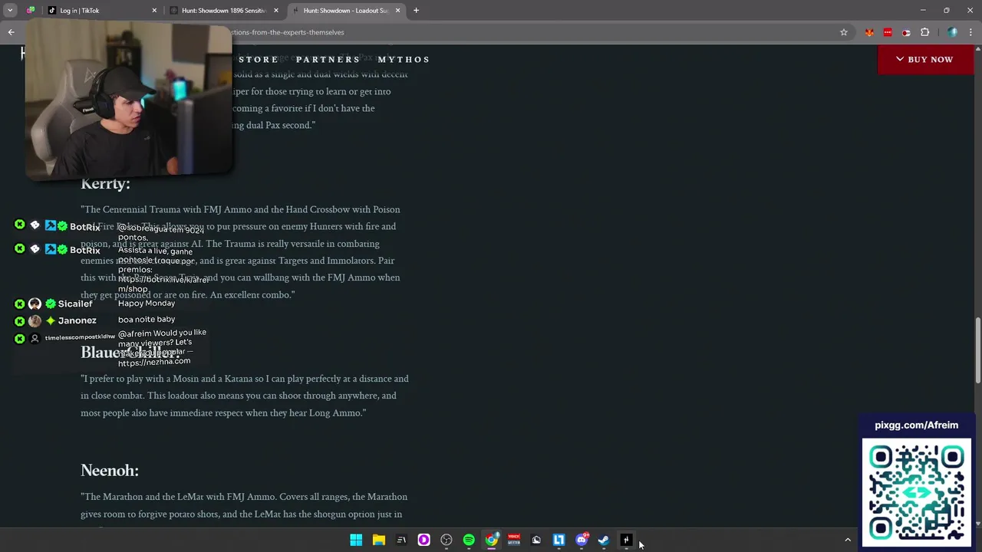Image resolution: width=982 pixels, height=552 pixels.
Task: Open Discord from the taskbar
Action: tap(582, 540)
